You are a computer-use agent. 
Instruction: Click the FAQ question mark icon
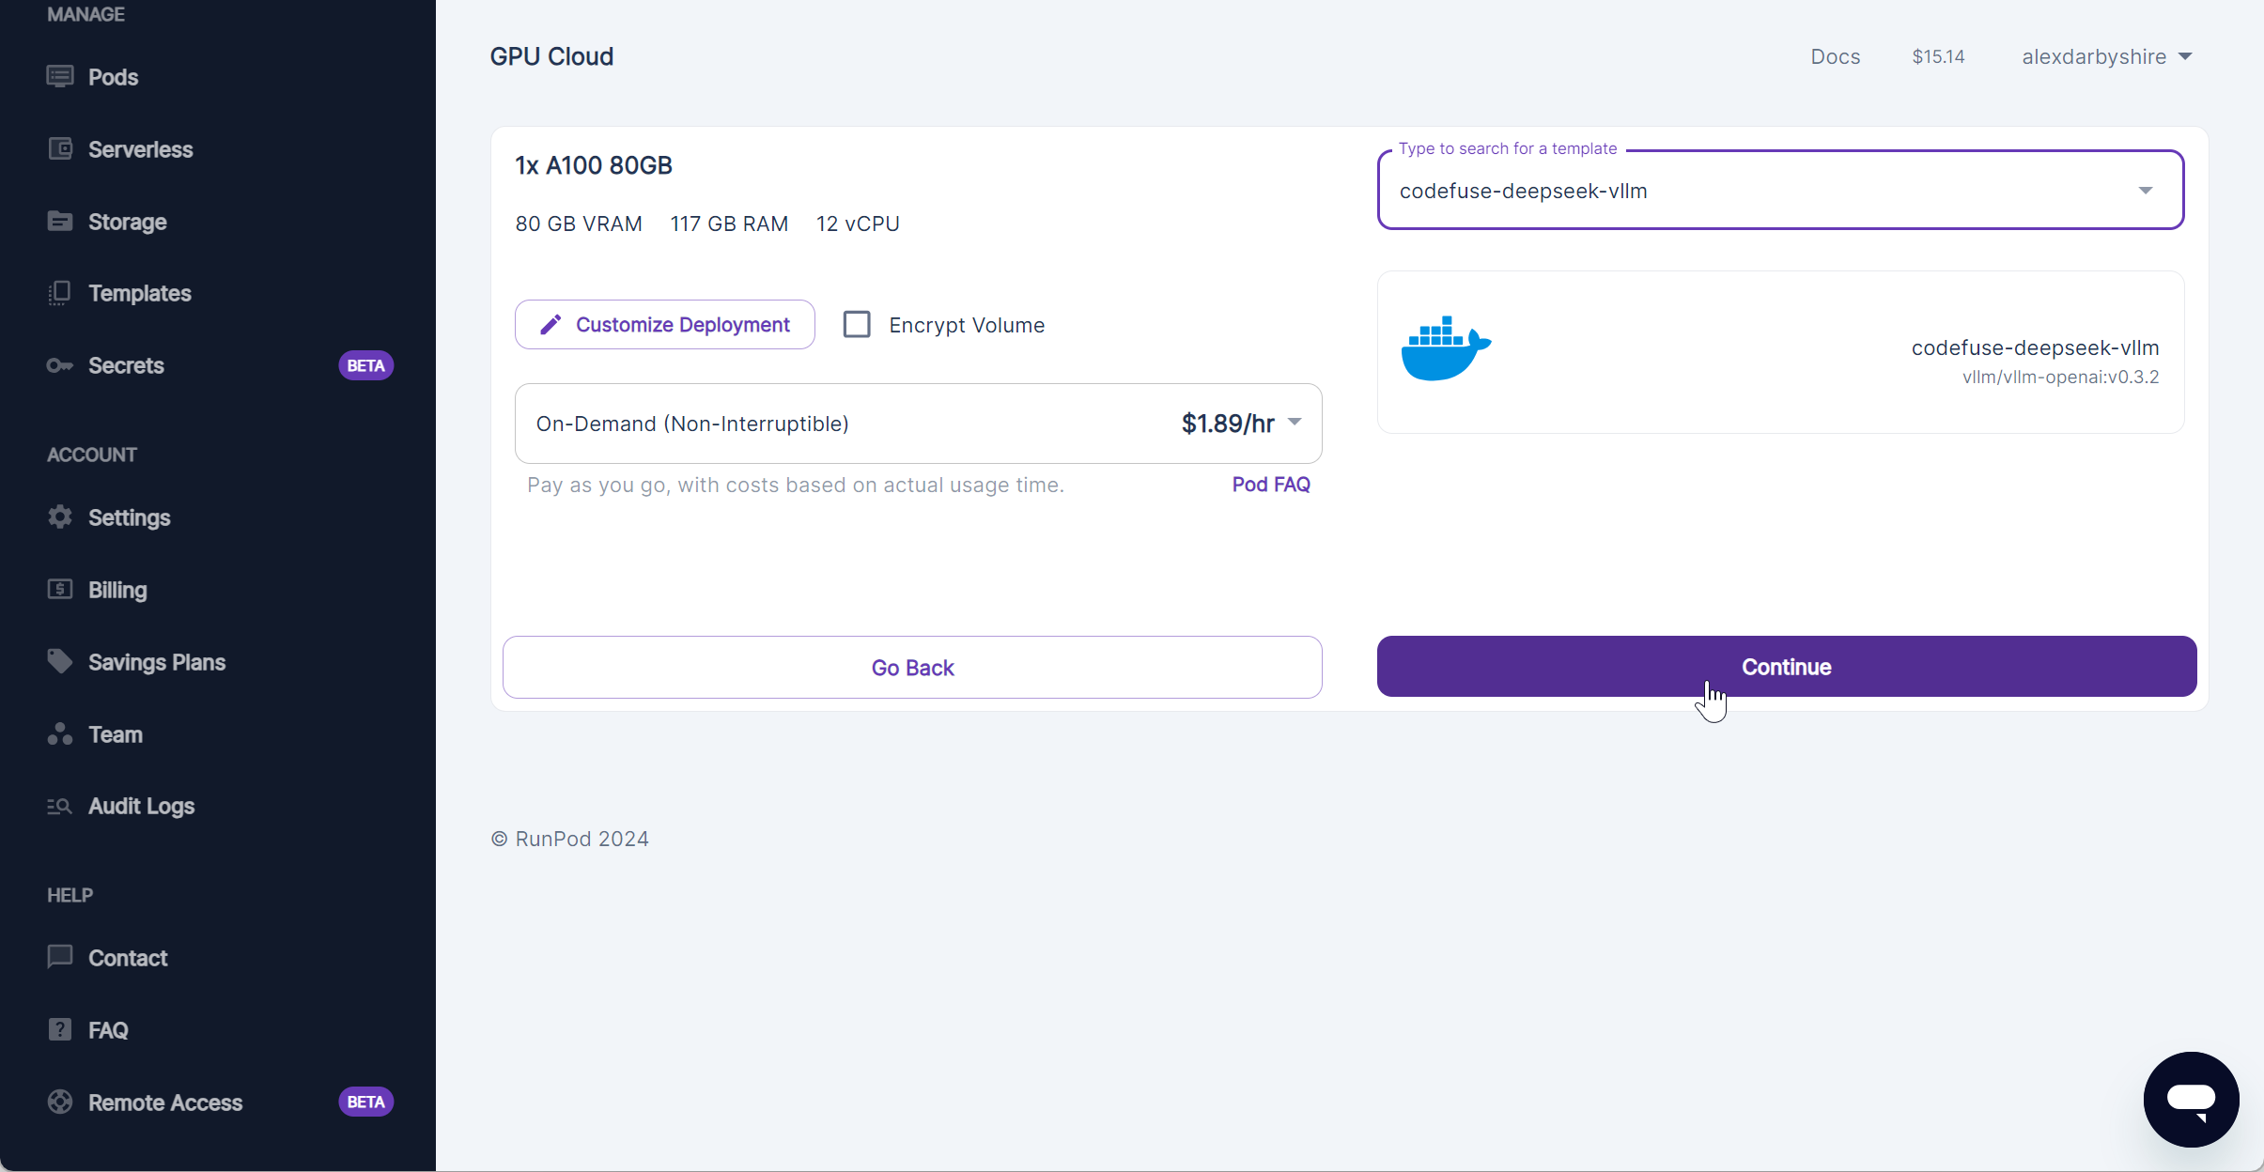[60, 1030]
